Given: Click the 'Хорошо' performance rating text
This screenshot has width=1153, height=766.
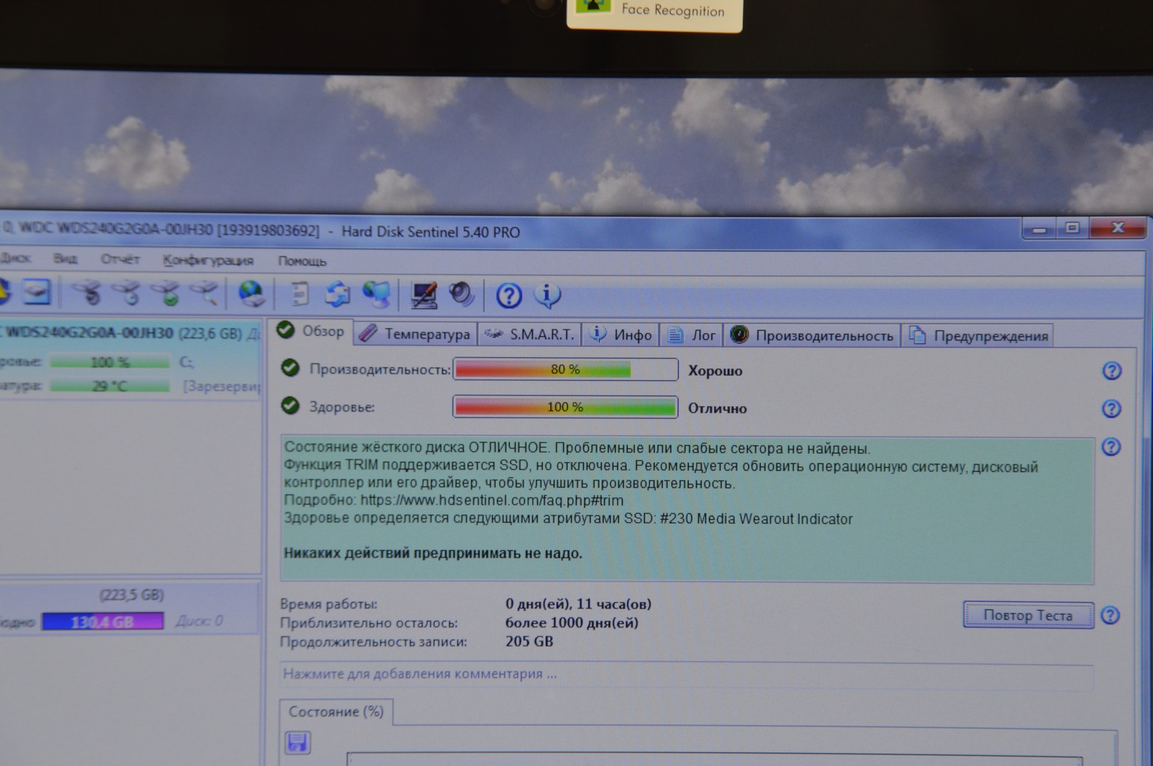Looking at the screenshot, I should (x=716, y=371).
